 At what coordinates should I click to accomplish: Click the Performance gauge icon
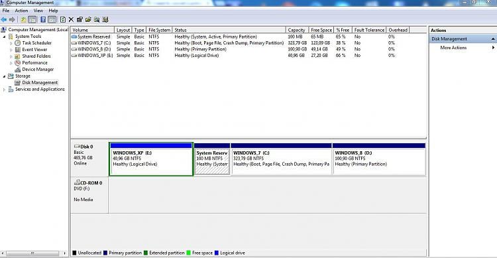(18, 63)
